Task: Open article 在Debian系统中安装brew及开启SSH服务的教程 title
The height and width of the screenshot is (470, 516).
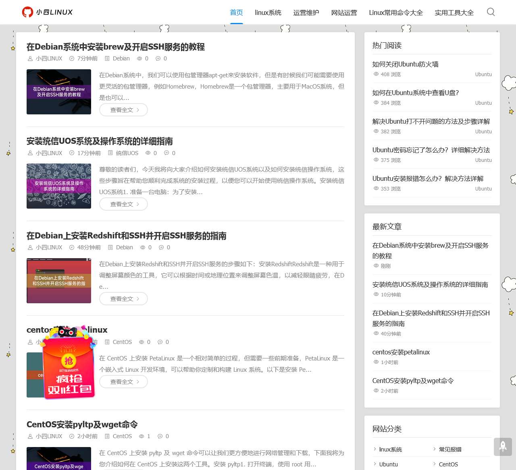Action: pyautogui.click(x=116, y=47)
